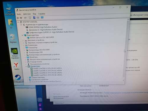Click the scan for hardware changes monitor icon

[x=42, y=17]
